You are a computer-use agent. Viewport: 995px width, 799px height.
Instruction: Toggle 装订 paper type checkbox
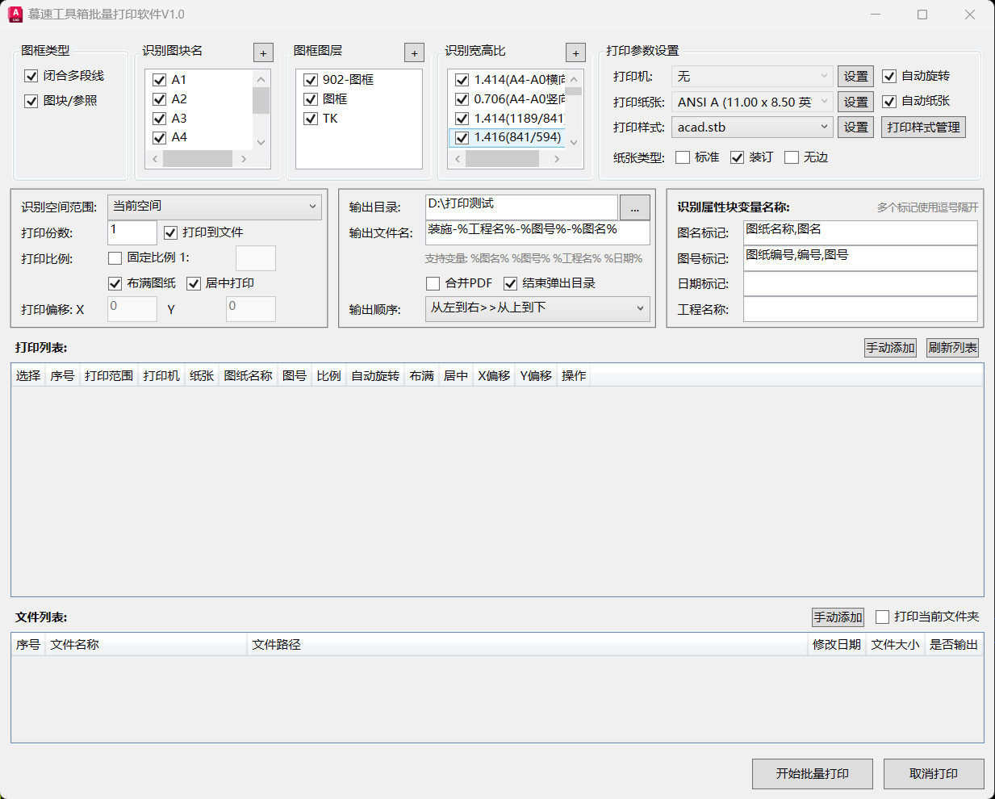point(737,157)
